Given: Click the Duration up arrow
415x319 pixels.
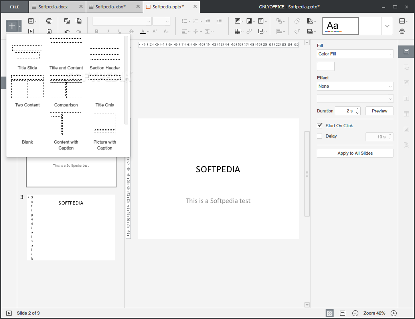Looking at the screenshot, I should coord(357,109).
